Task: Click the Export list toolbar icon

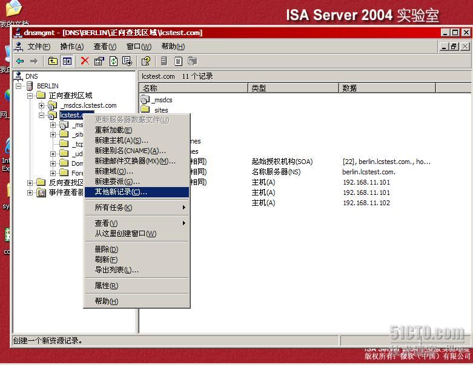Action: (x=127, y=62)
